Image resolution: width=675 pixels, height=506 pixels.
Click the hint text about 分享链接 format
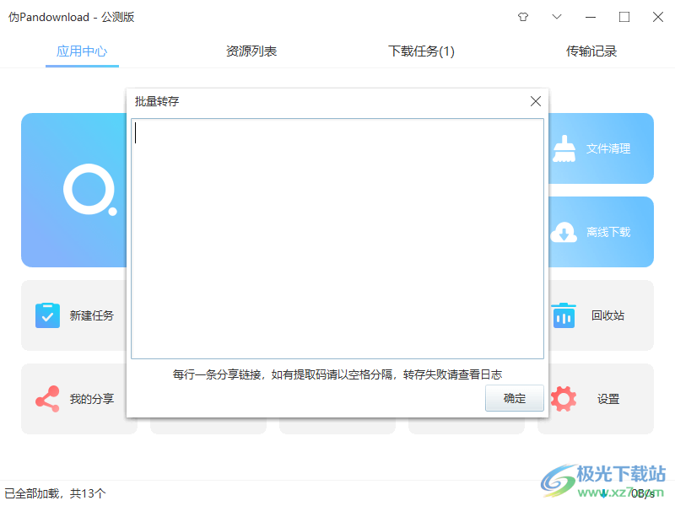pos(337,374)
